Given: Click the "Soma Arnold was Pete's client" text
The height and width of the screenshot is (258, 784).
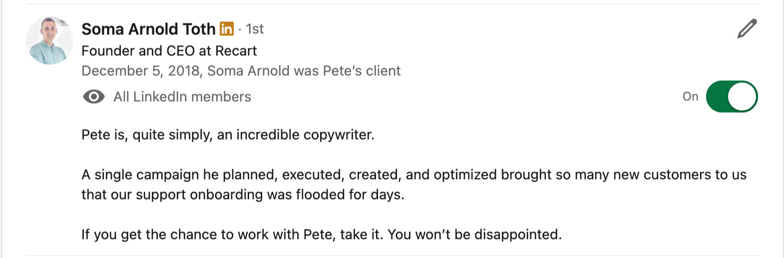Looking at the screenshot, I should (x=304, y=71).
